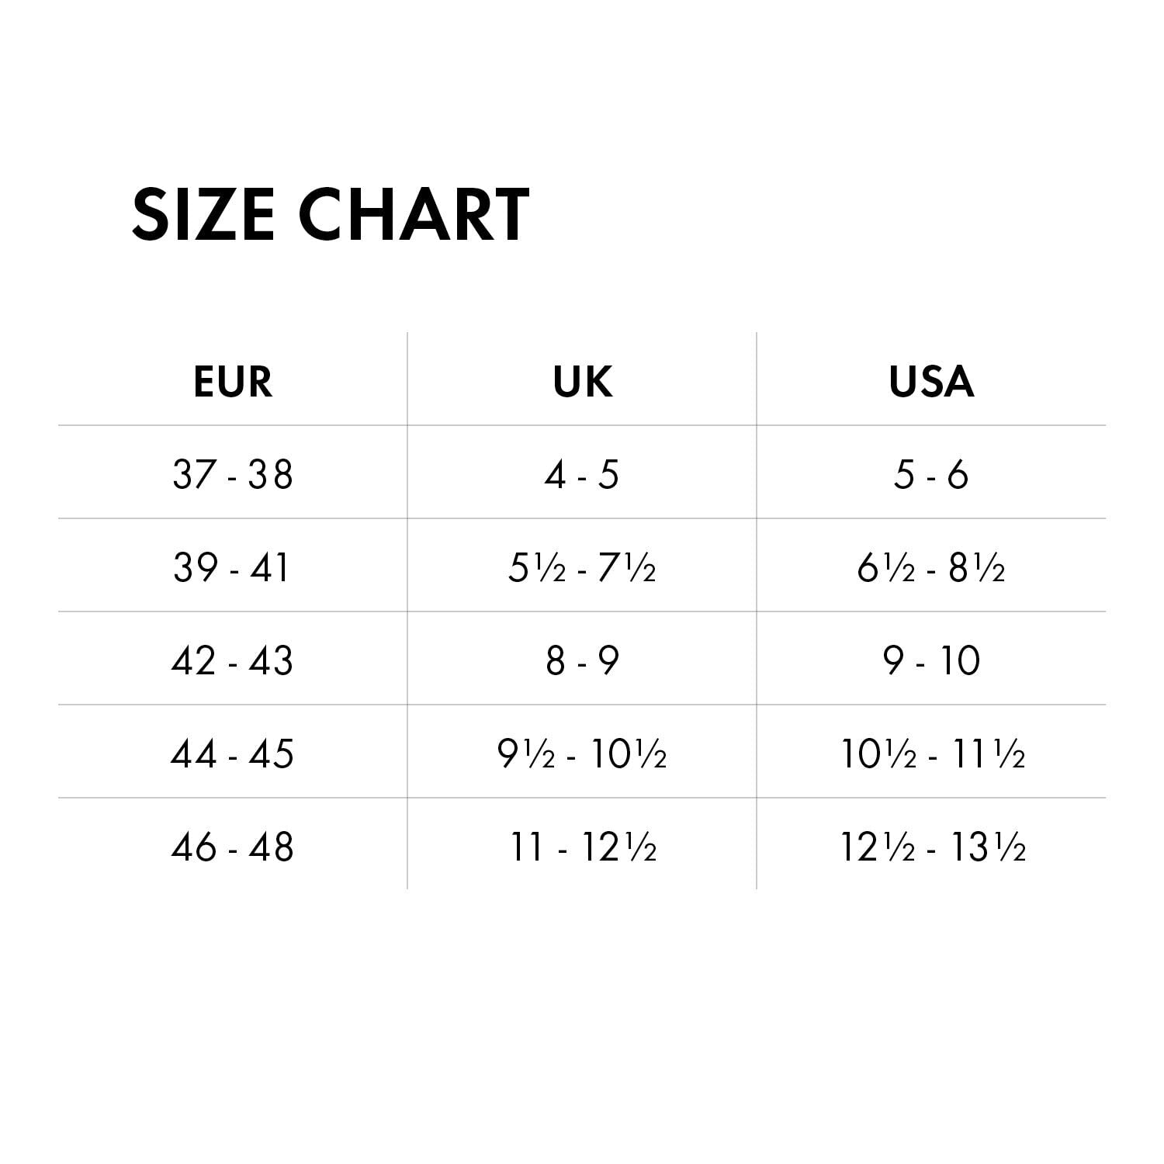Select the UK column header
The width and height of the screenshot is (1164, 1164).
pos(582,382)
